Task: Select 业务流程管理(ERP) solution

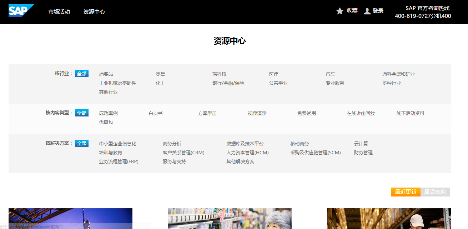Action: tap(119, 162)
